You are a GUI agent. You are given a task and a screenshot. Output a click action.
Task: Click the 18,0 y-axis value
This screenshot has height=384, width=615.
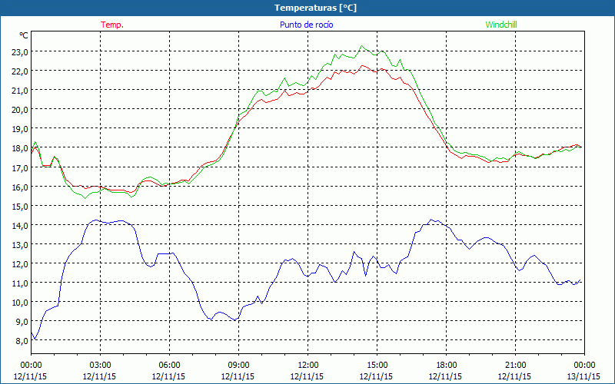click(x=20, y=148)
